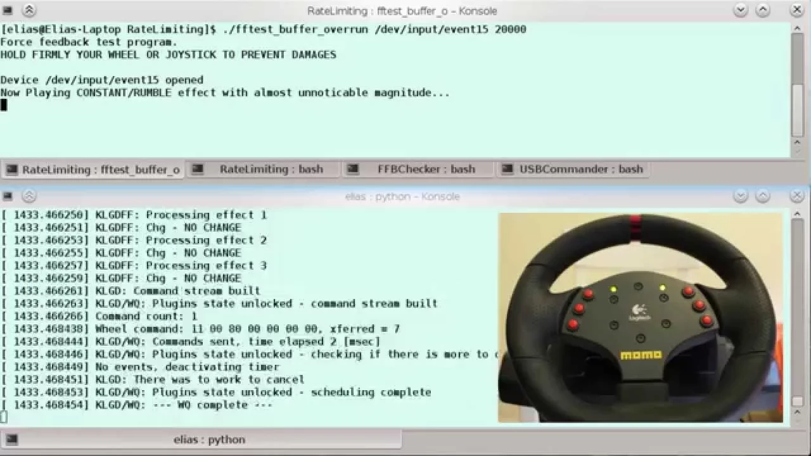
Task: Click the 'Device /dev/input/event15 opened' line
Action: point(102,80)
